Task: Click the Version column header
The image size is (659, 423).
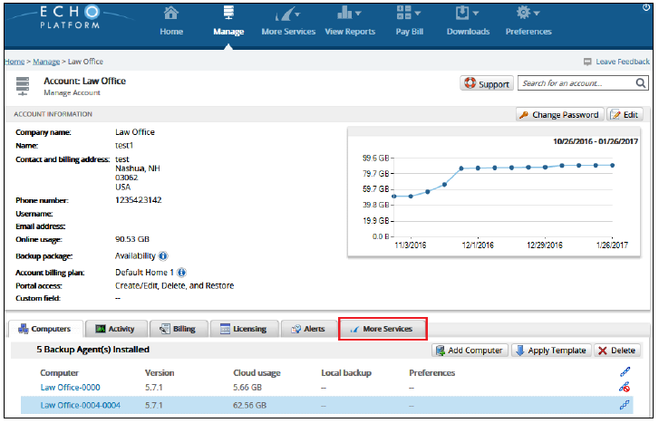Action: pyautogui.click(x=160, y=373)
